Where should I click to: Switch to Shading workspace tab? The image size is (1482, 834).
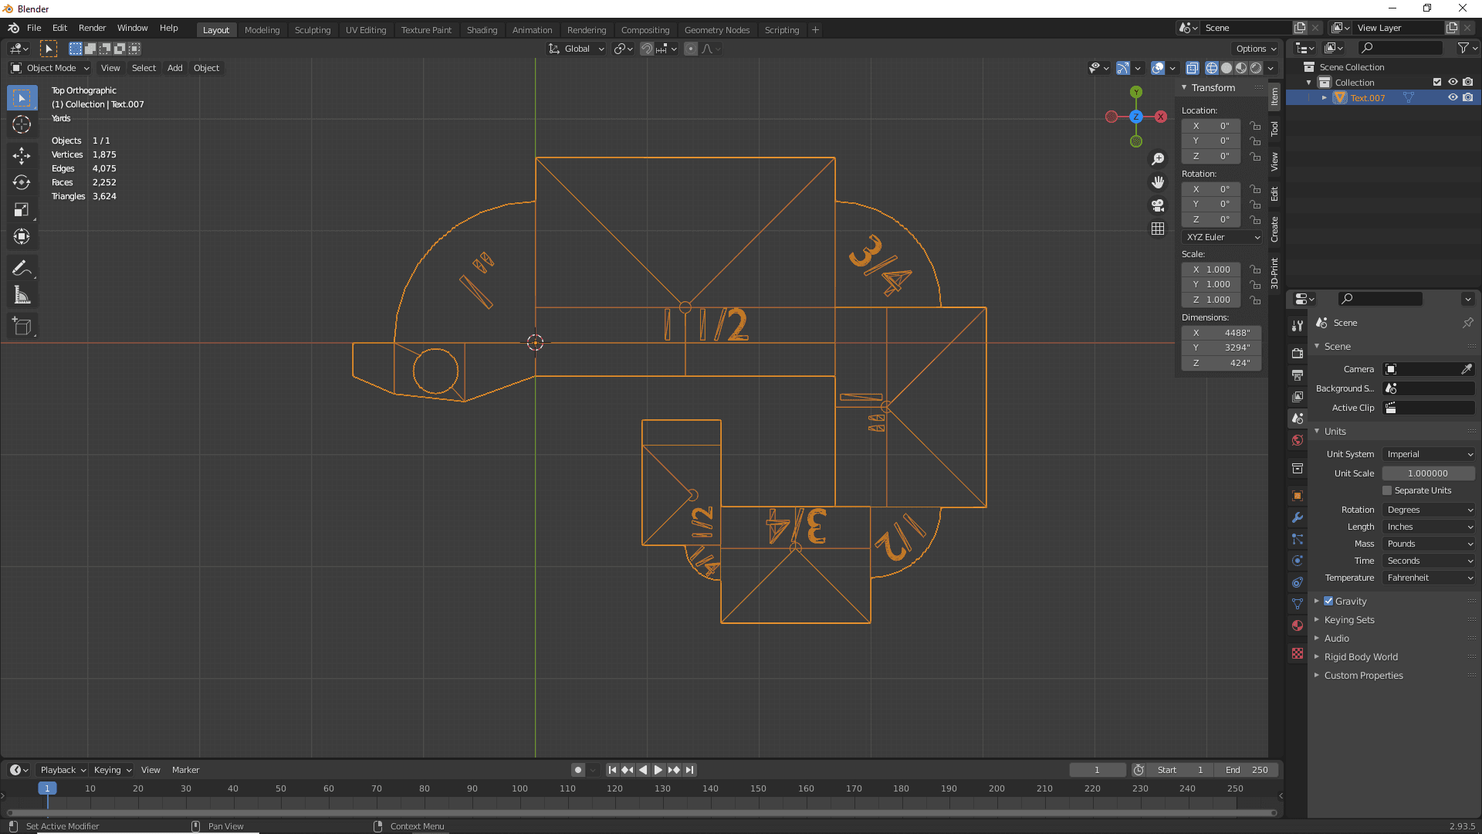[x=482, y=30]
